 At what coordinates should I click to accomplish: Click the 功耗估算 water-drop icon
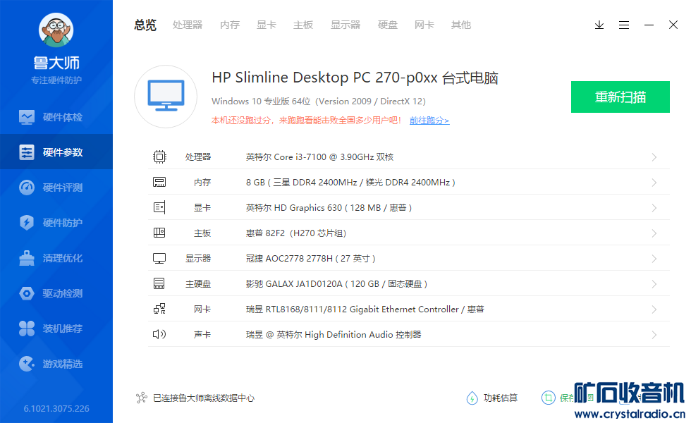tap(472, 398)
